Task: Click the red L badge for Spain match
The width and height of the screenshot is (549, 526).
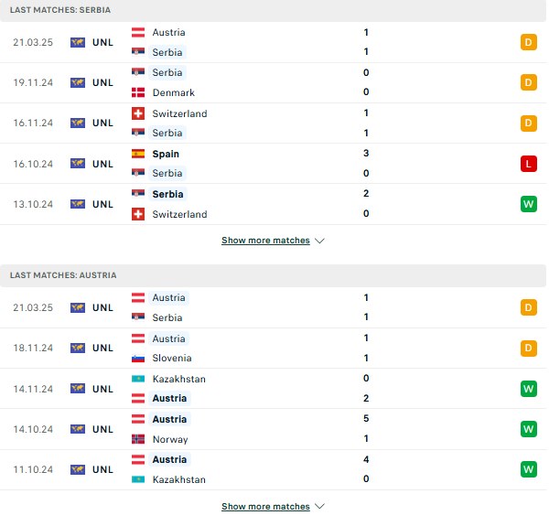Action: (528, 164)
